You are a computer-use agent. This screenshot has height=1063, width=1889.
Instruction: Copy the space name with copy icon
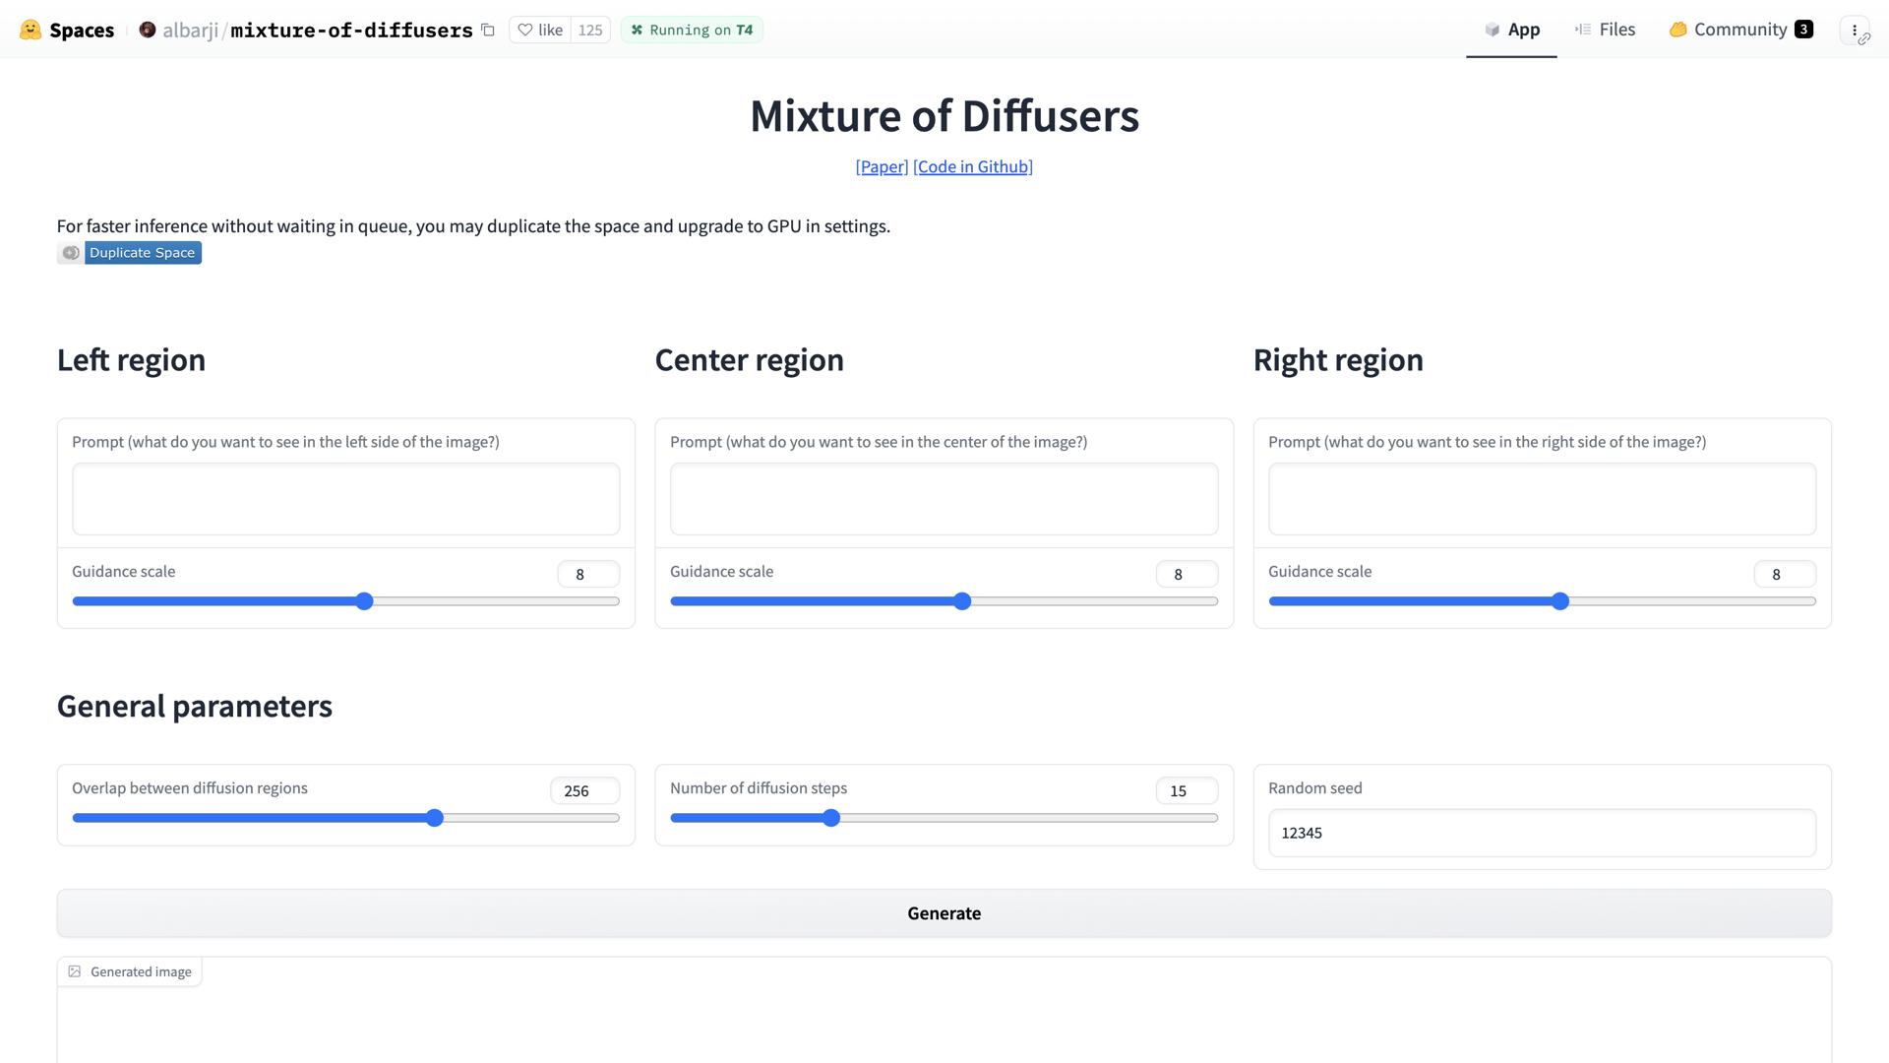point(488,30)
